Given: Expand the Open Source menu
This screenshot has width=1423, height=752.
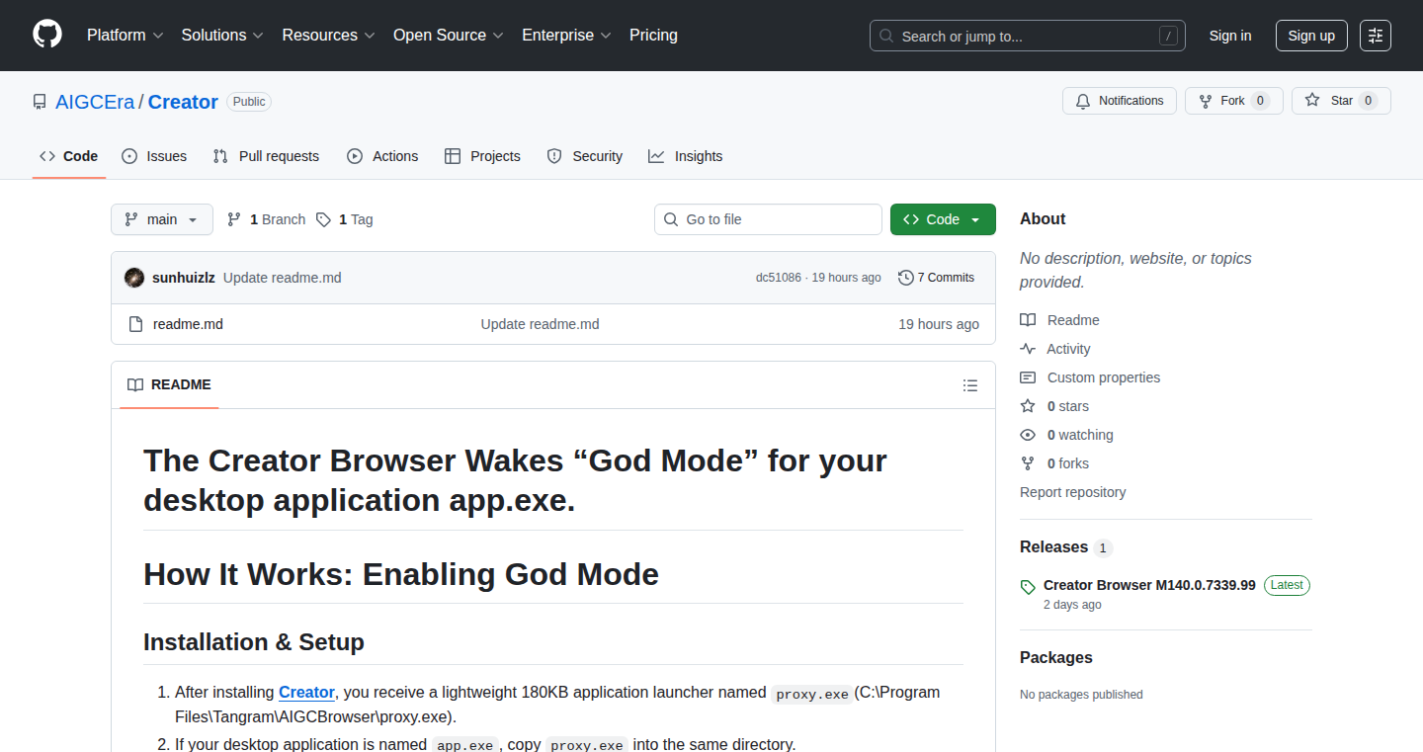Looking at the screenshot, I should pyautogui.click(x=449, y=36).
